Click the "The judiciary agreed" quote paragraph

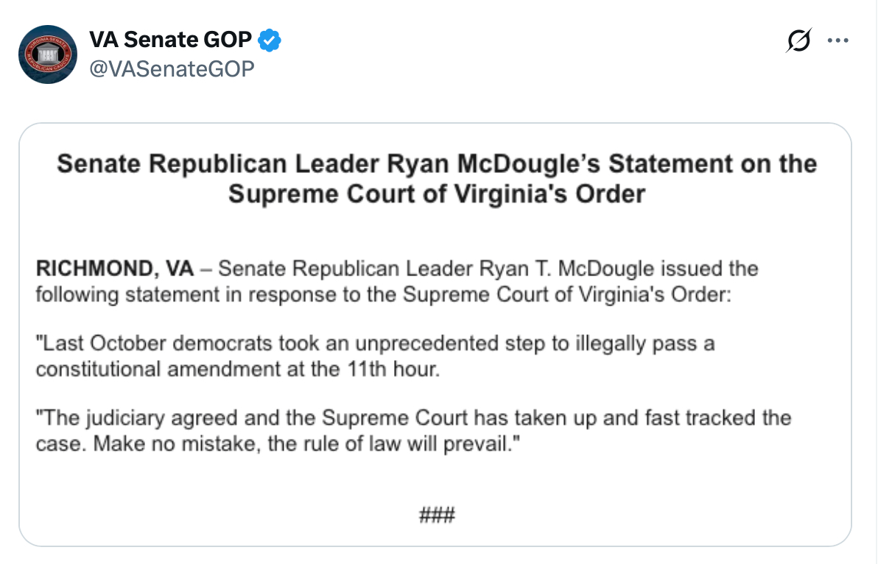pos(412,431)
